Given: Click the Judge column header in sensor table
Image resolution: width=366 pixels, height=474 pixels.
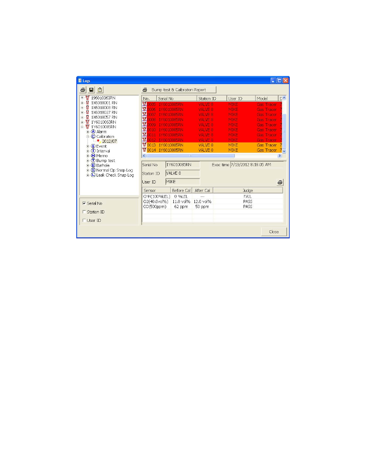Looking at the screenshot, I should (248, 190).
